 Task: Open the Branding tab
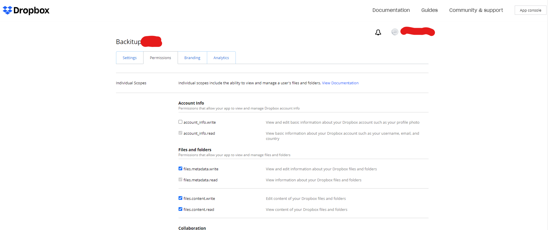tap(192, 58)
